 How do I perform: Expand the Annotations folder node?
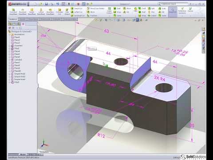coord(10,34)
